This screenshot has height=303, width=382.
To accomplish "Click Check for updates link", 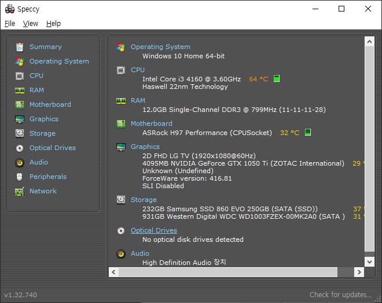I will [x=340, y=295].
